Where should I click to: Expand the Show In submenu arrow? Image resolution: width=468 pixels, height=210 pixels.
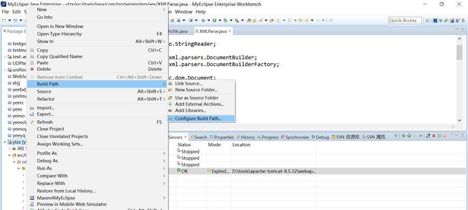(164, 41)
